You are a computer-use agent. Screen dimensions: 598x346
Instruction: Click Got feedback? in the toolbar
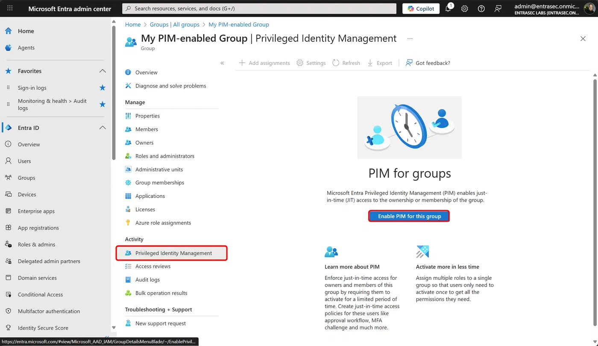[428, 63]
